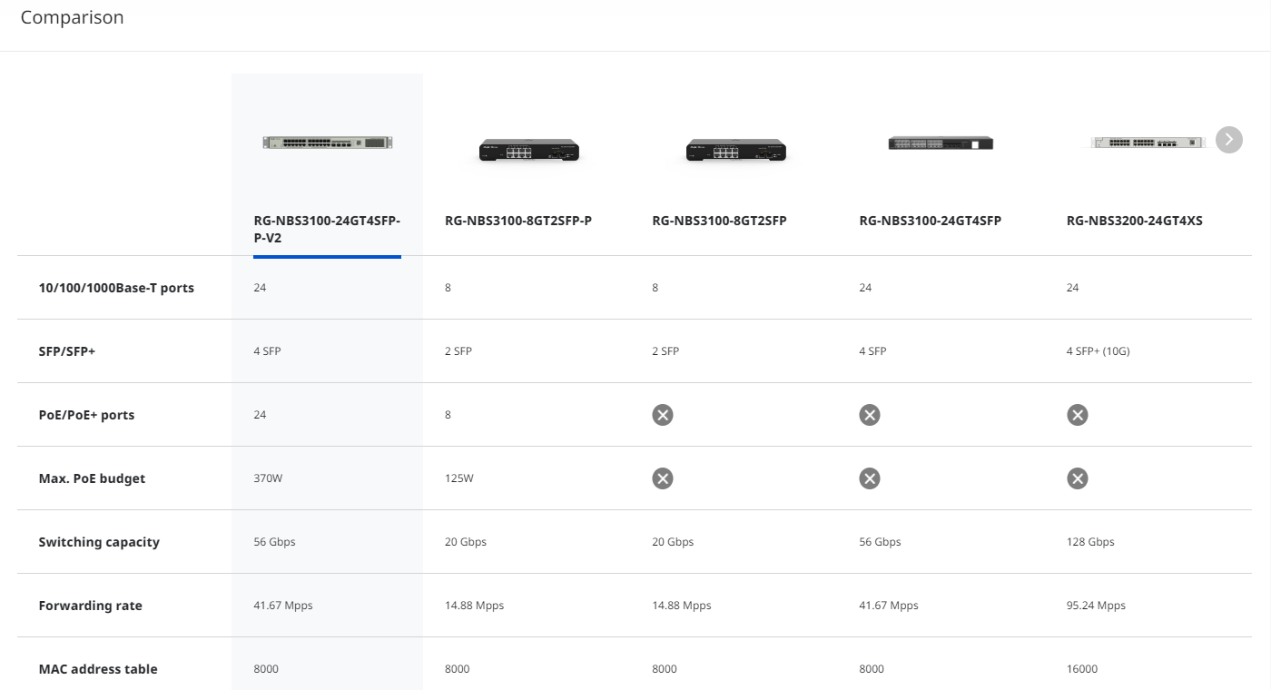Click the Max. PoE budget row label
Viewport: 1271px width, 690px height.
coord(92,478)
